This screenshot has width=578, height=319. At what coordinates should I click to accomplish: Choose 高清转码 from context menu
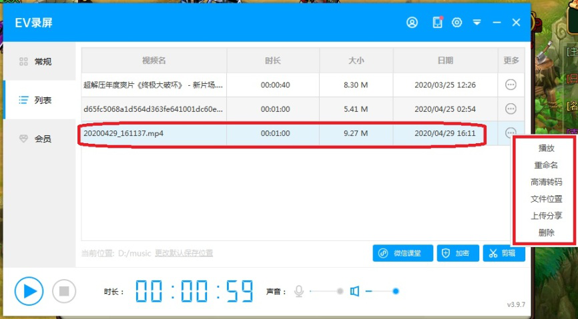point(547,182)
